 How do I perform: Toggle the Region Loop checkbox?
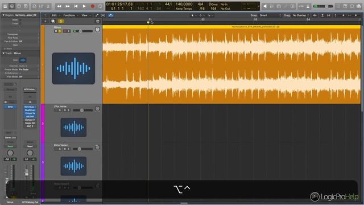[20, 23]
